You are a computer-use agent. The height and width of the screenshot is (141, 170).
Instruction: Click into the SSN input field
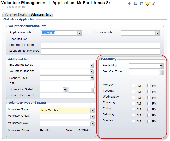pos(67,84)
